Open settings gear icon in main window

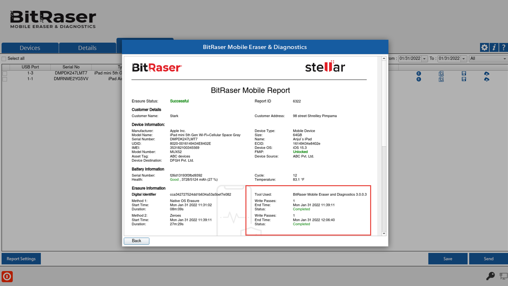(484, 47)
